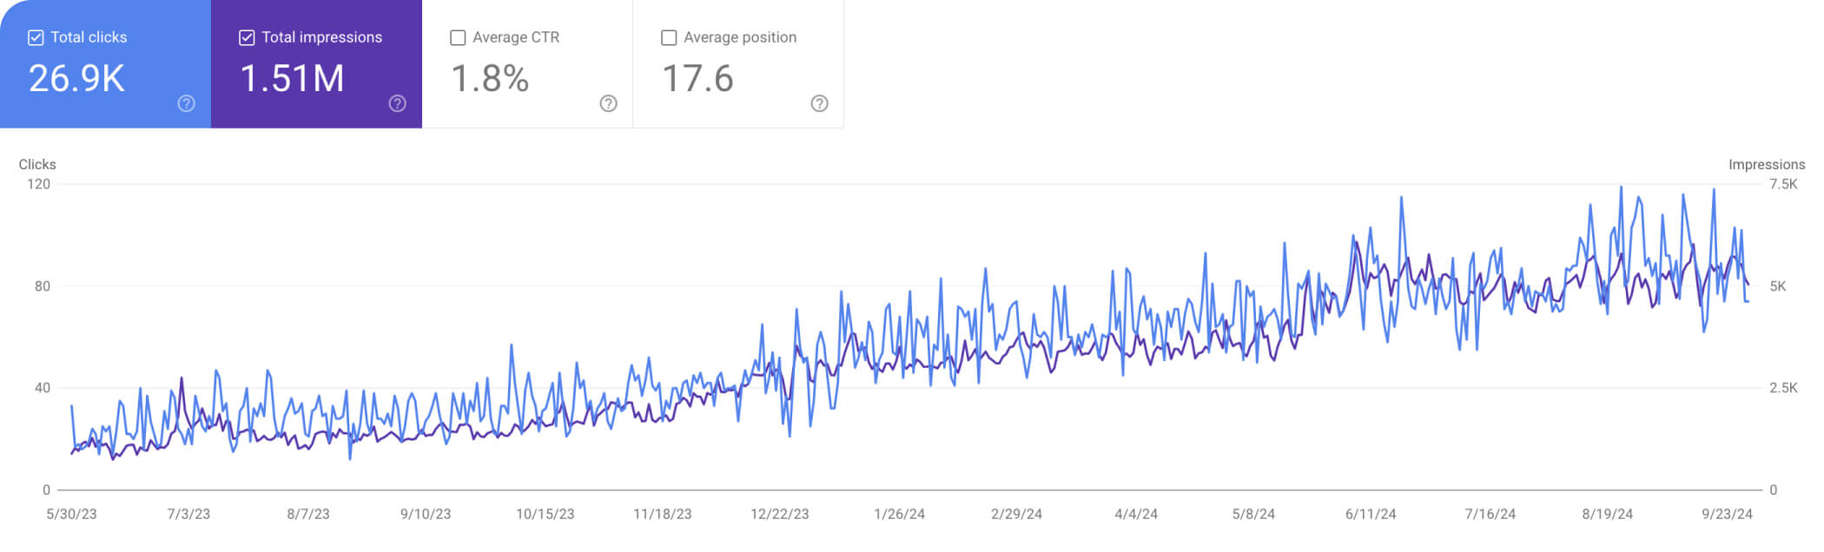Screen dimensions: 1824x552
Task: Open help icon on Total impressions card
Action: click(398, 103)
